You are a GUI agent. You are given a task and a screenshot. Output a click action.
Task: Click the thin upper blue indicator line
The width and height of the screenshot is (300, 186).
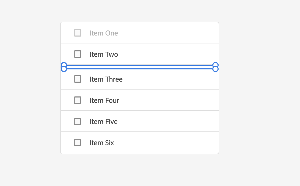[139, 65]
